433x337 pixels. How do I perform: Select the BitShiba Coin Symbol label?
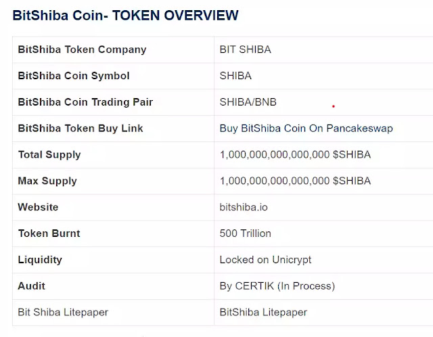coord(74,76)
